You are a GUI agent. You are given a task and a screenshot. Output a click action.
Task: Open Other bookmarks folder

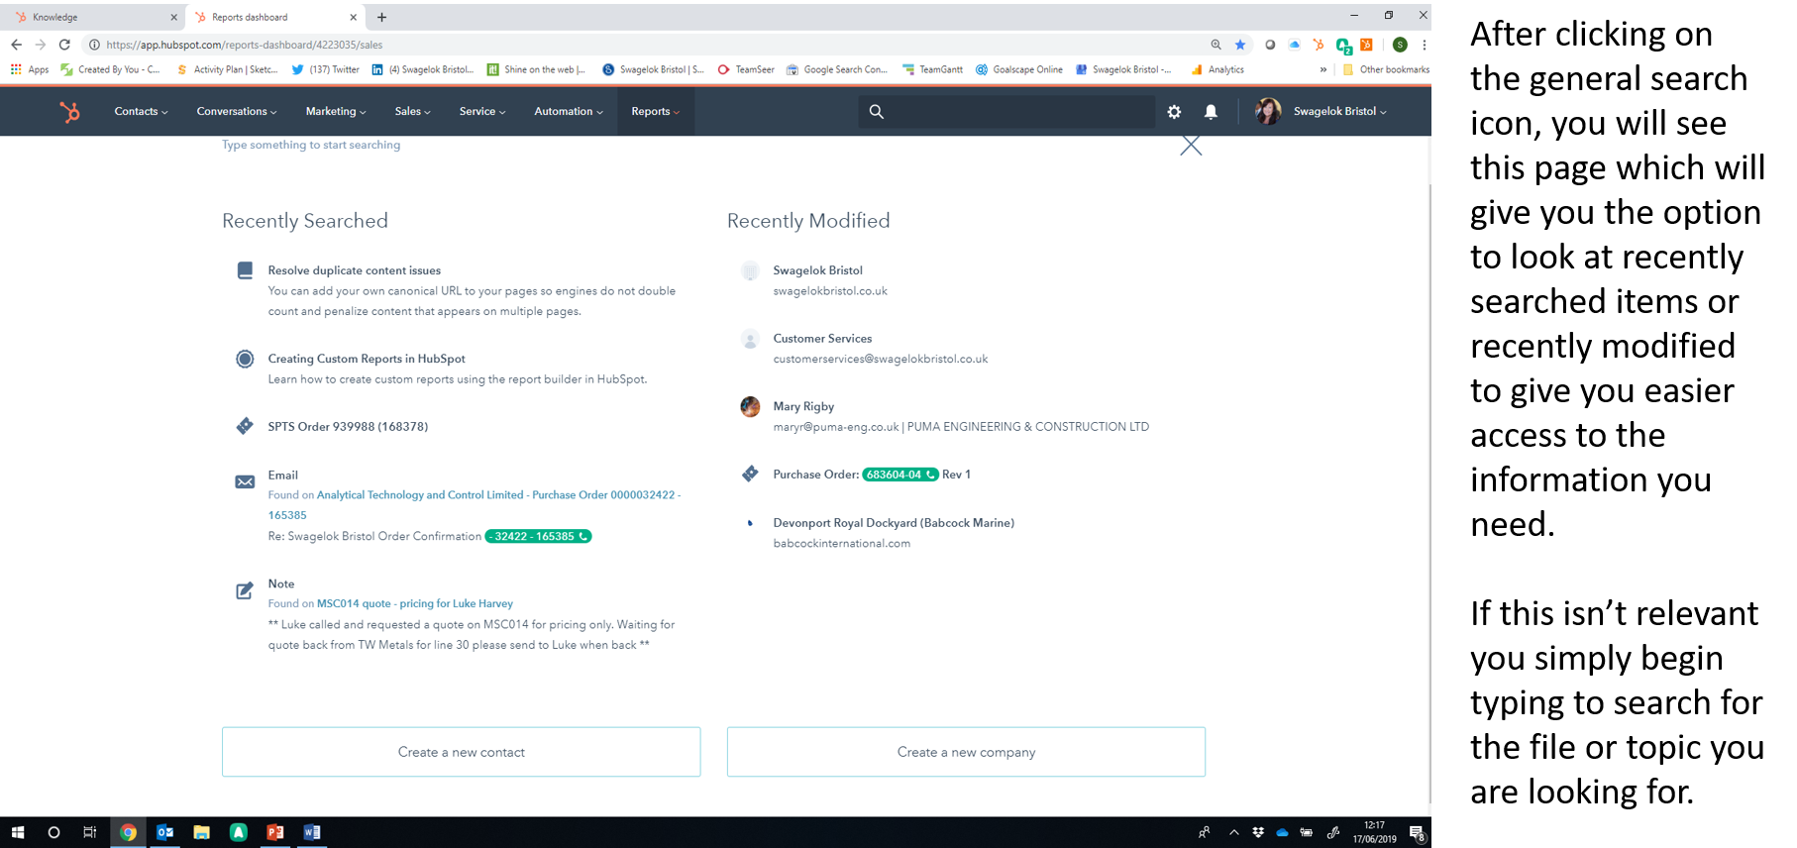tap(1386, 69)
